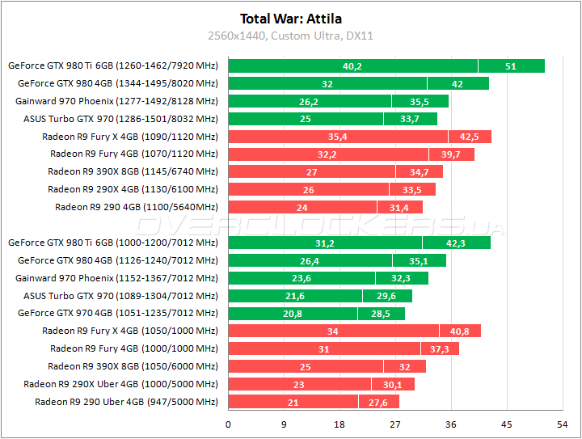Click the 36 tick on the x-axis

[451, 424]
